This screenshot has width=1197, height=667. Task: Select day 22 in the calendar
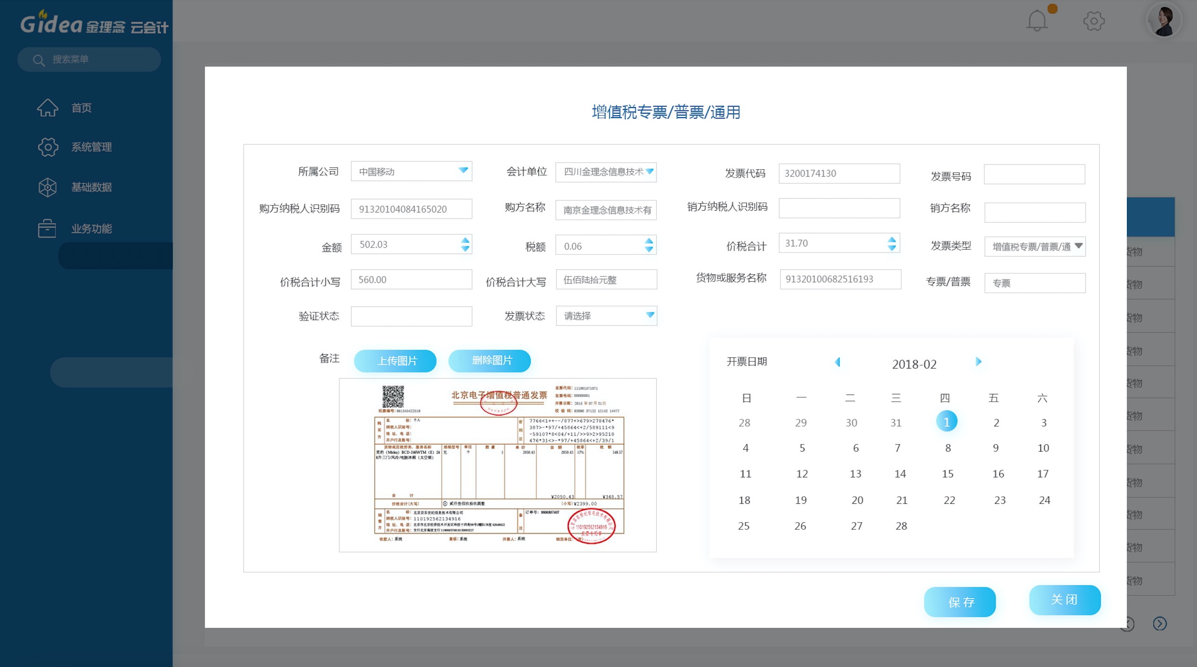pyautogui.click(x=949, y=500)
